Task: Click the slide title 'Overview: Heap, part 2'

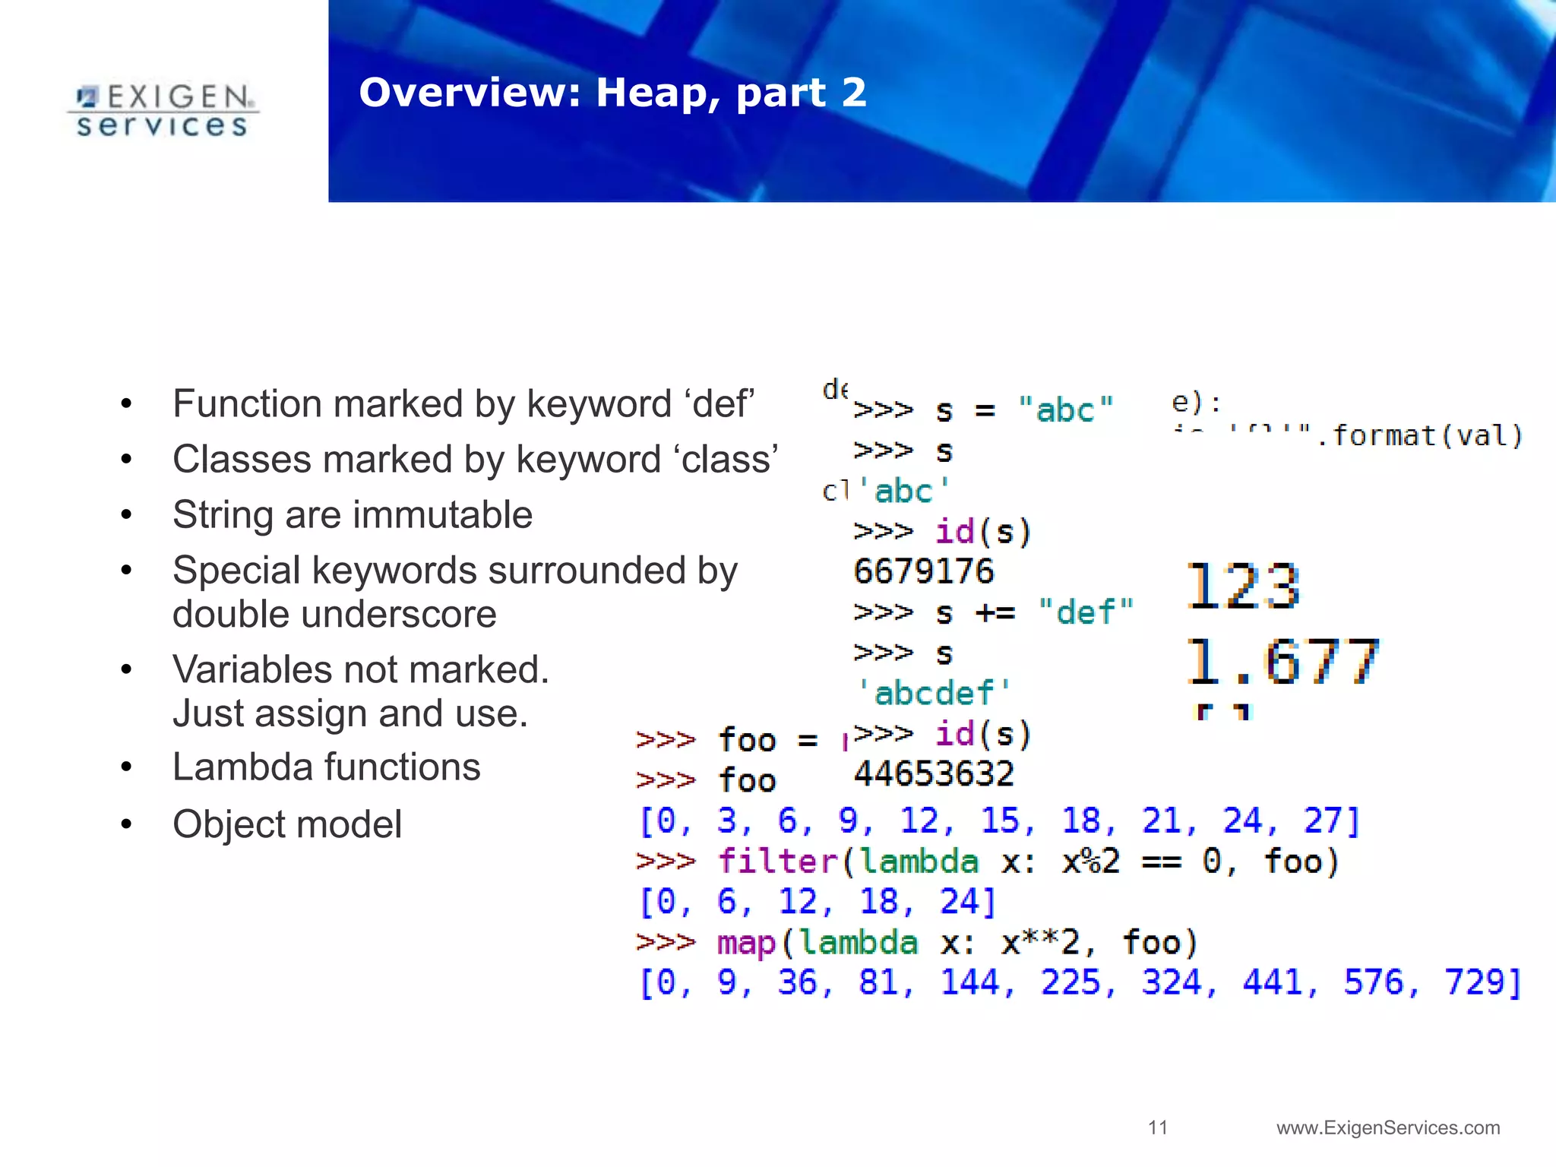Action: pyautogui.click(x=612, y=93)
